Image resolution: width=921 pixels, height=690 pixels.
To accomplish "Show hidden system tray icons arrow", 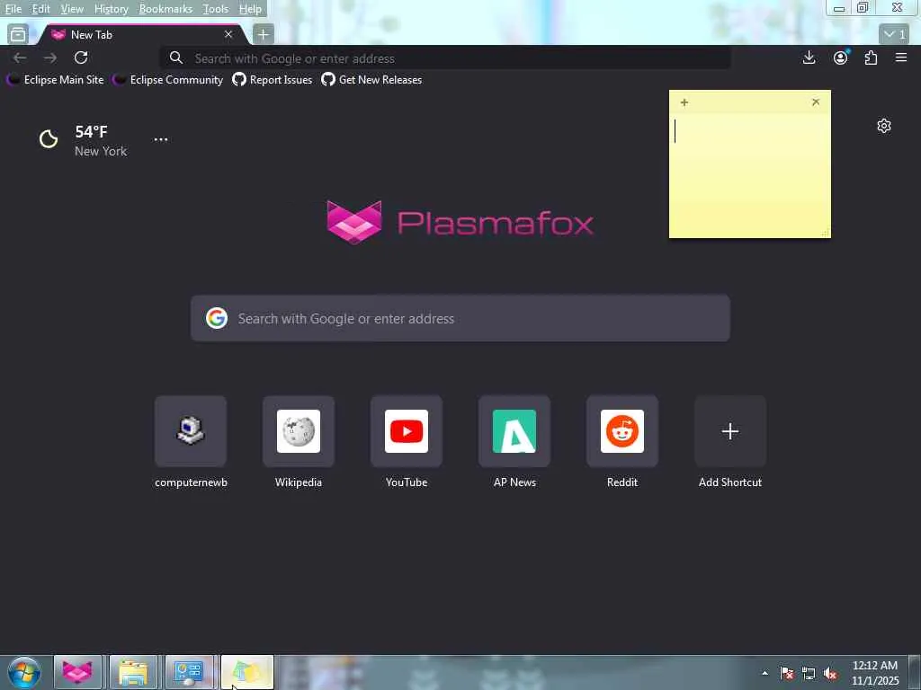I will (765, 673).
